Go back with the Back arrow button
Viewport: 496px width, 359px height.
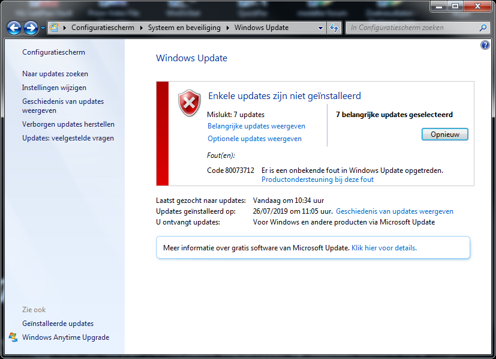click(14, 28)
